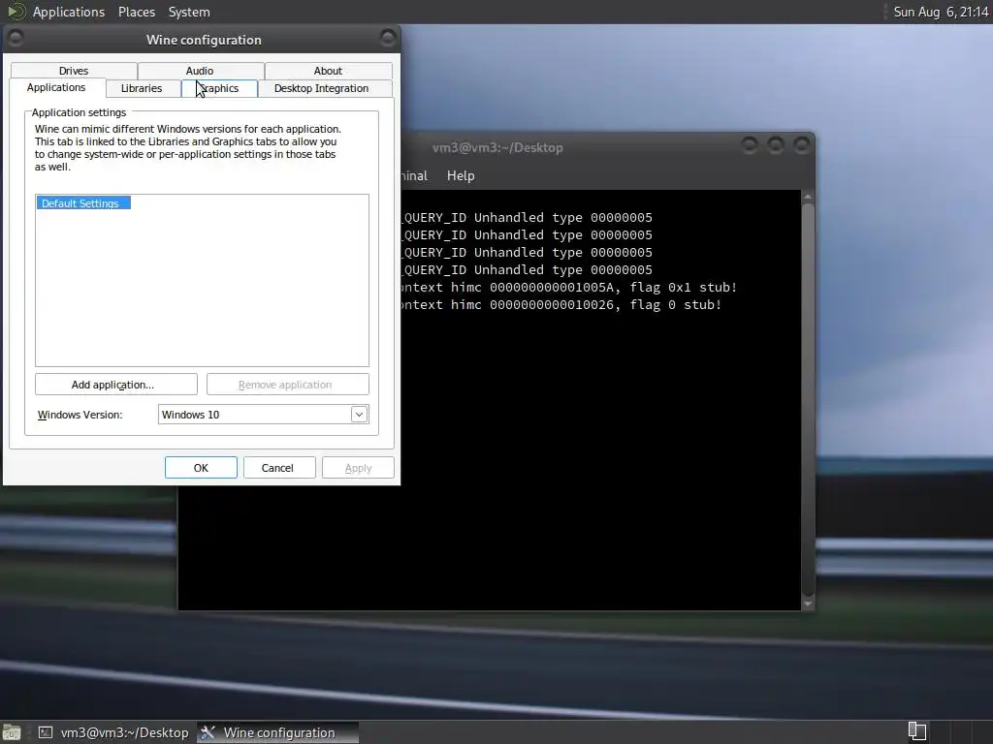Click the Applications menu logo icon

coord(16,12)
